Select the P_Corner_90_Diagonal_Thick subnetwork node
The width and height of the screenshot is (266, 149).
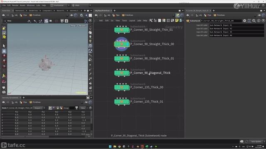pos(122,73)
